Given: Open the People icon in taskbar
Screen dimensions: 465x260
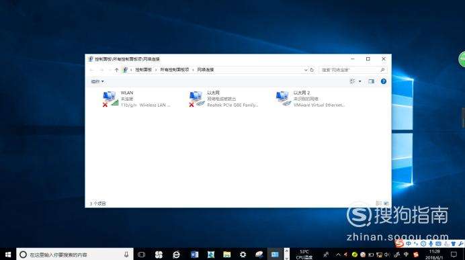Looking at the screenshot, I should pos(326,255).
